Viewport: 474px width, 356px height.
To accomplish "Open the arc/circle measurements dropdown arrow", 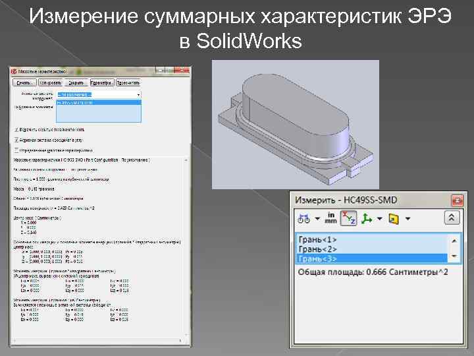I will (317, 219).
